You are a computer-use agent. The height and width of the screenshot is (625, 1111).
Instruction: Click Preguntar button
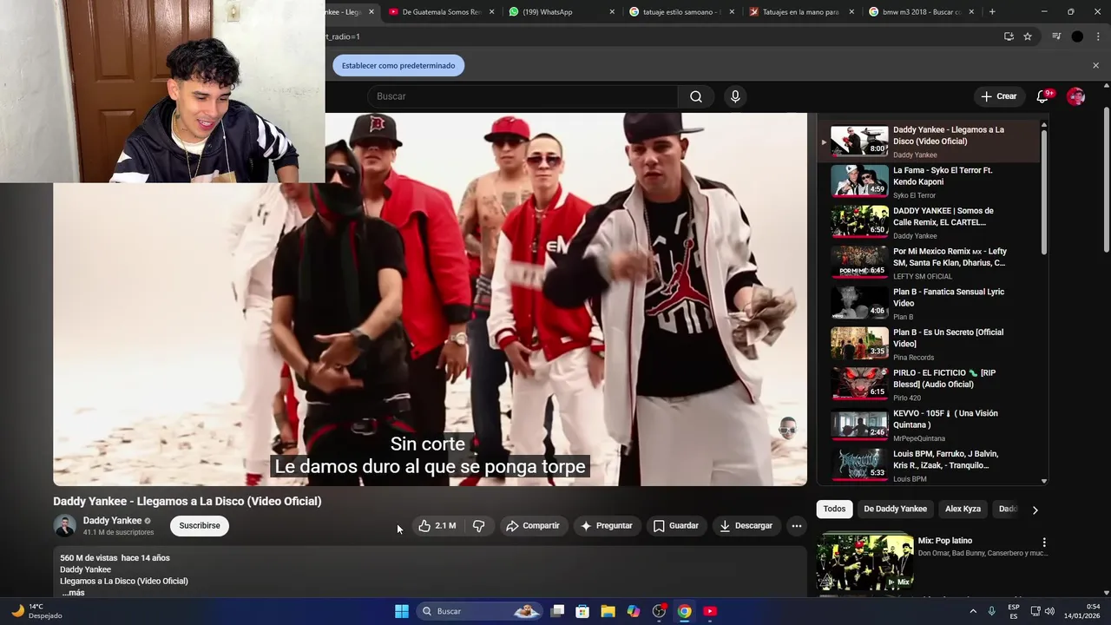(607, 525)
